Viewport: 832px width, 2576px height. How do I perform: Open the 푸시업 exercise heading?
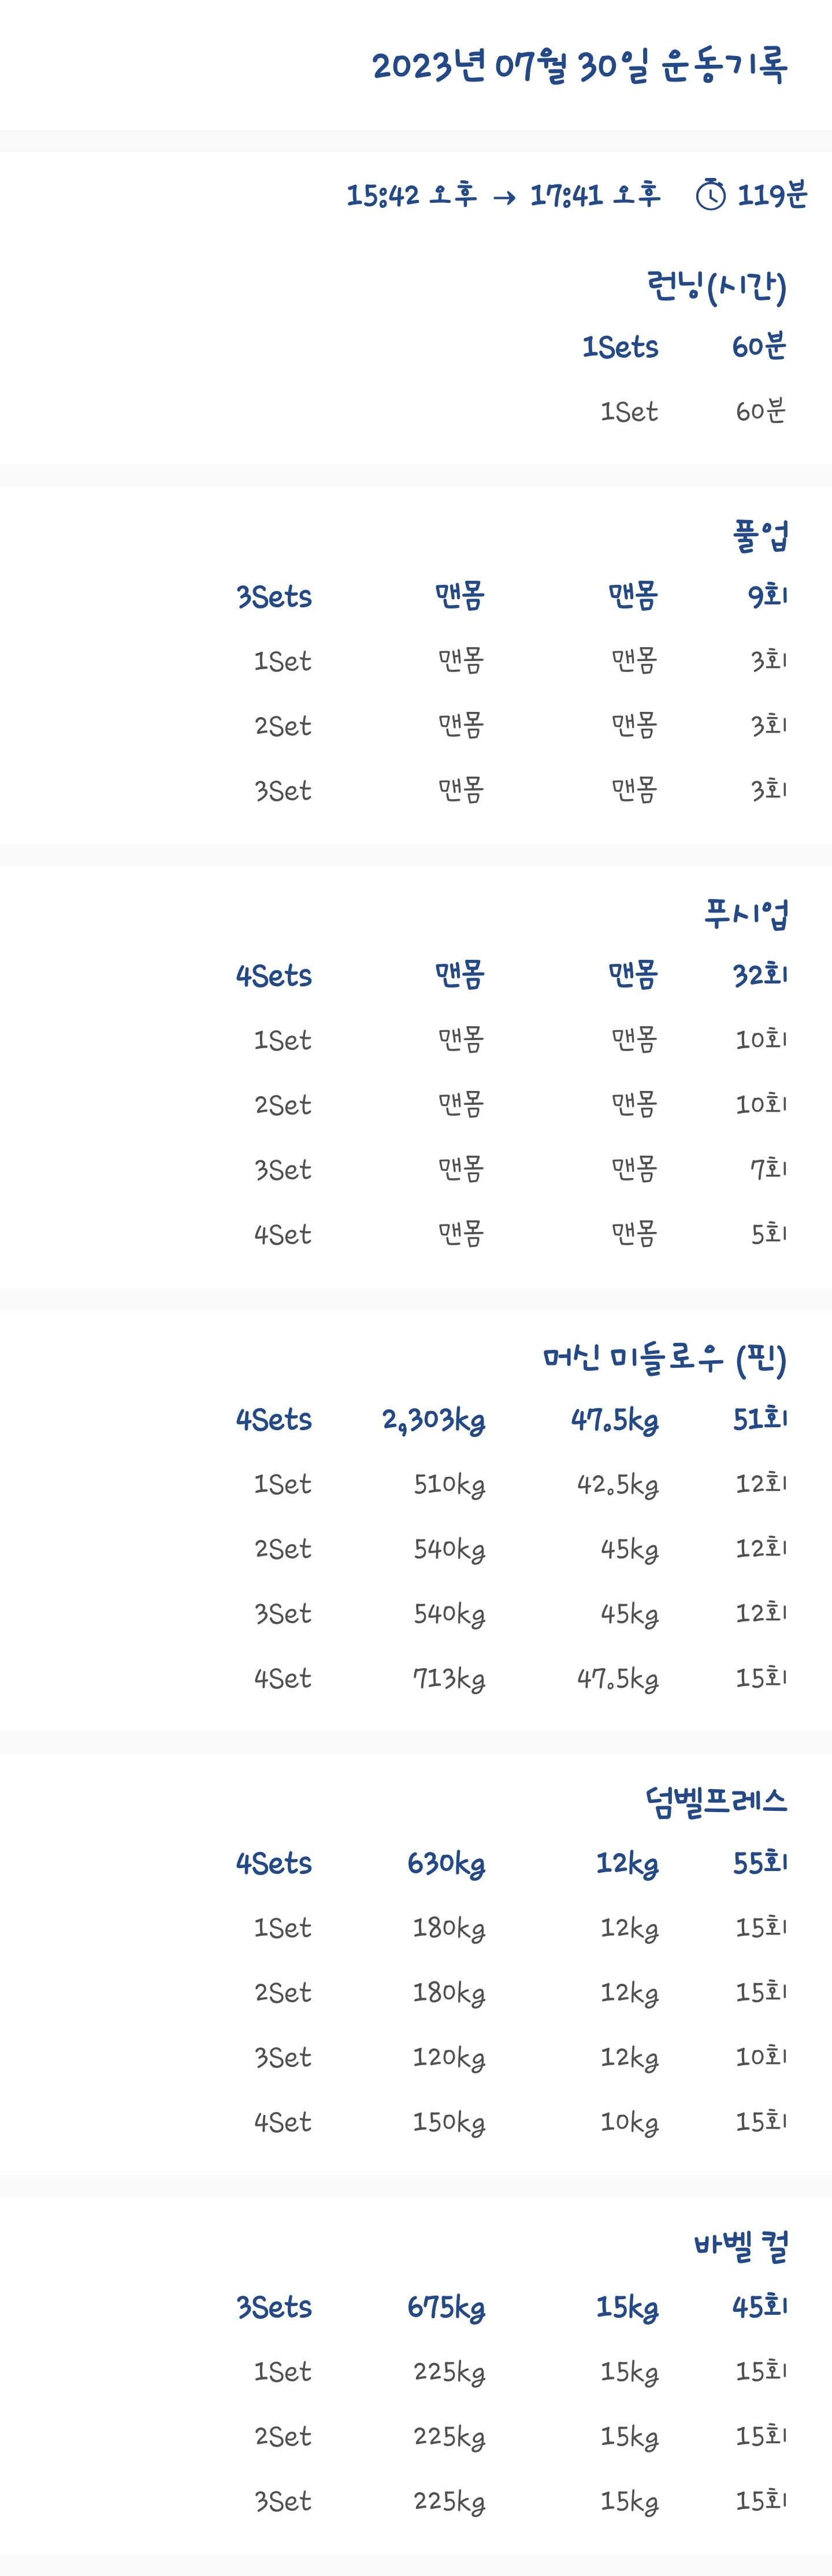tap(746, 913)
